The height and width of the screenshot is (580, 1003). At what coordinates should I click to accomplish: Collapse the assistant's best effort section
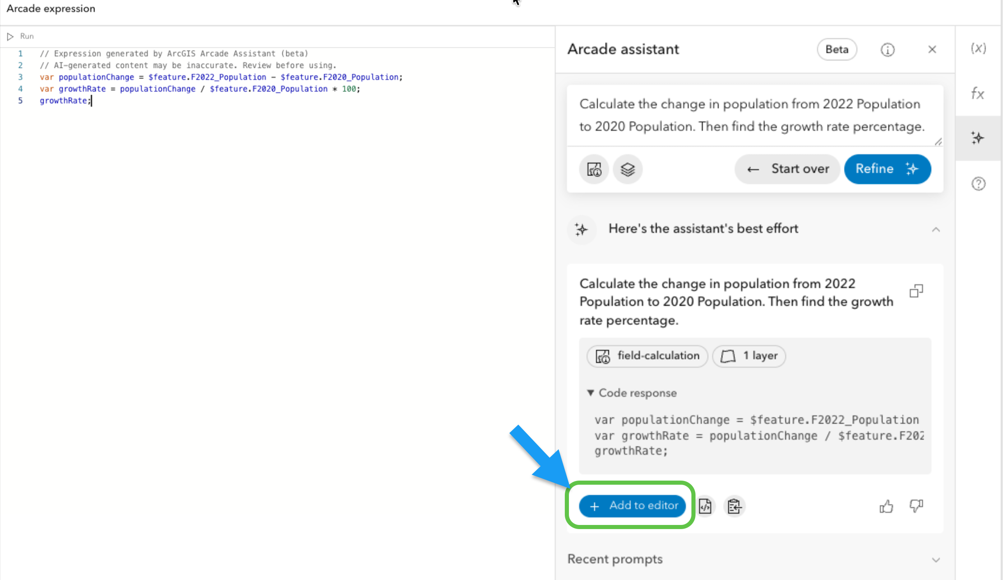pos(936,230)
